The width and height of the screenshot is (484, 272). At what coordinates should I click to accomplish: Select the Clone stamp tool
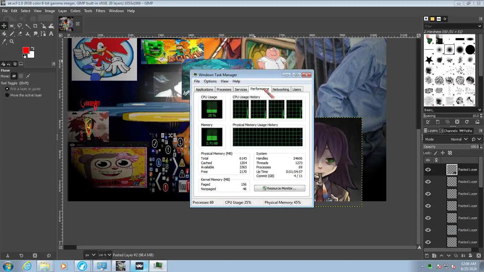pos(28,34)
